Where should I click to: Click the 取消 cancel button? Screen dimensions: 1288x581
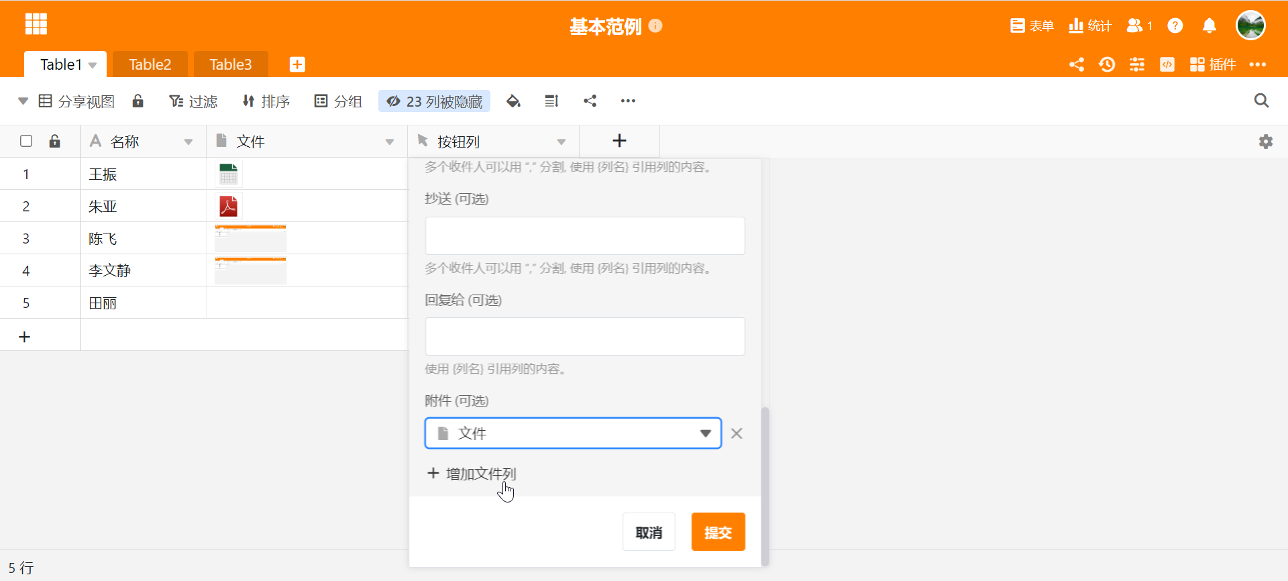(x=649, y=532)
